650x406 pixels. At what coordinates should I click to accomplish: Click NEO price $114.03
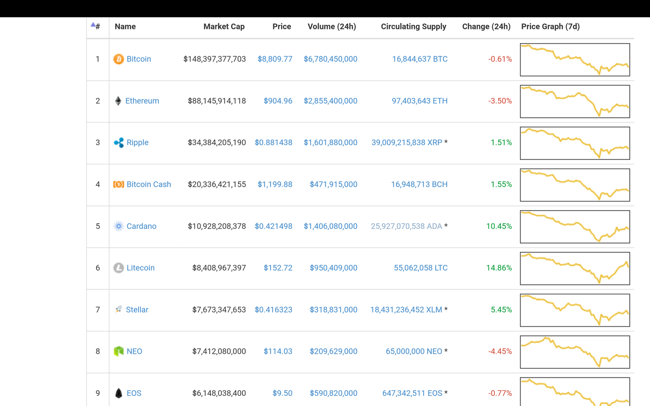[278, 351]
